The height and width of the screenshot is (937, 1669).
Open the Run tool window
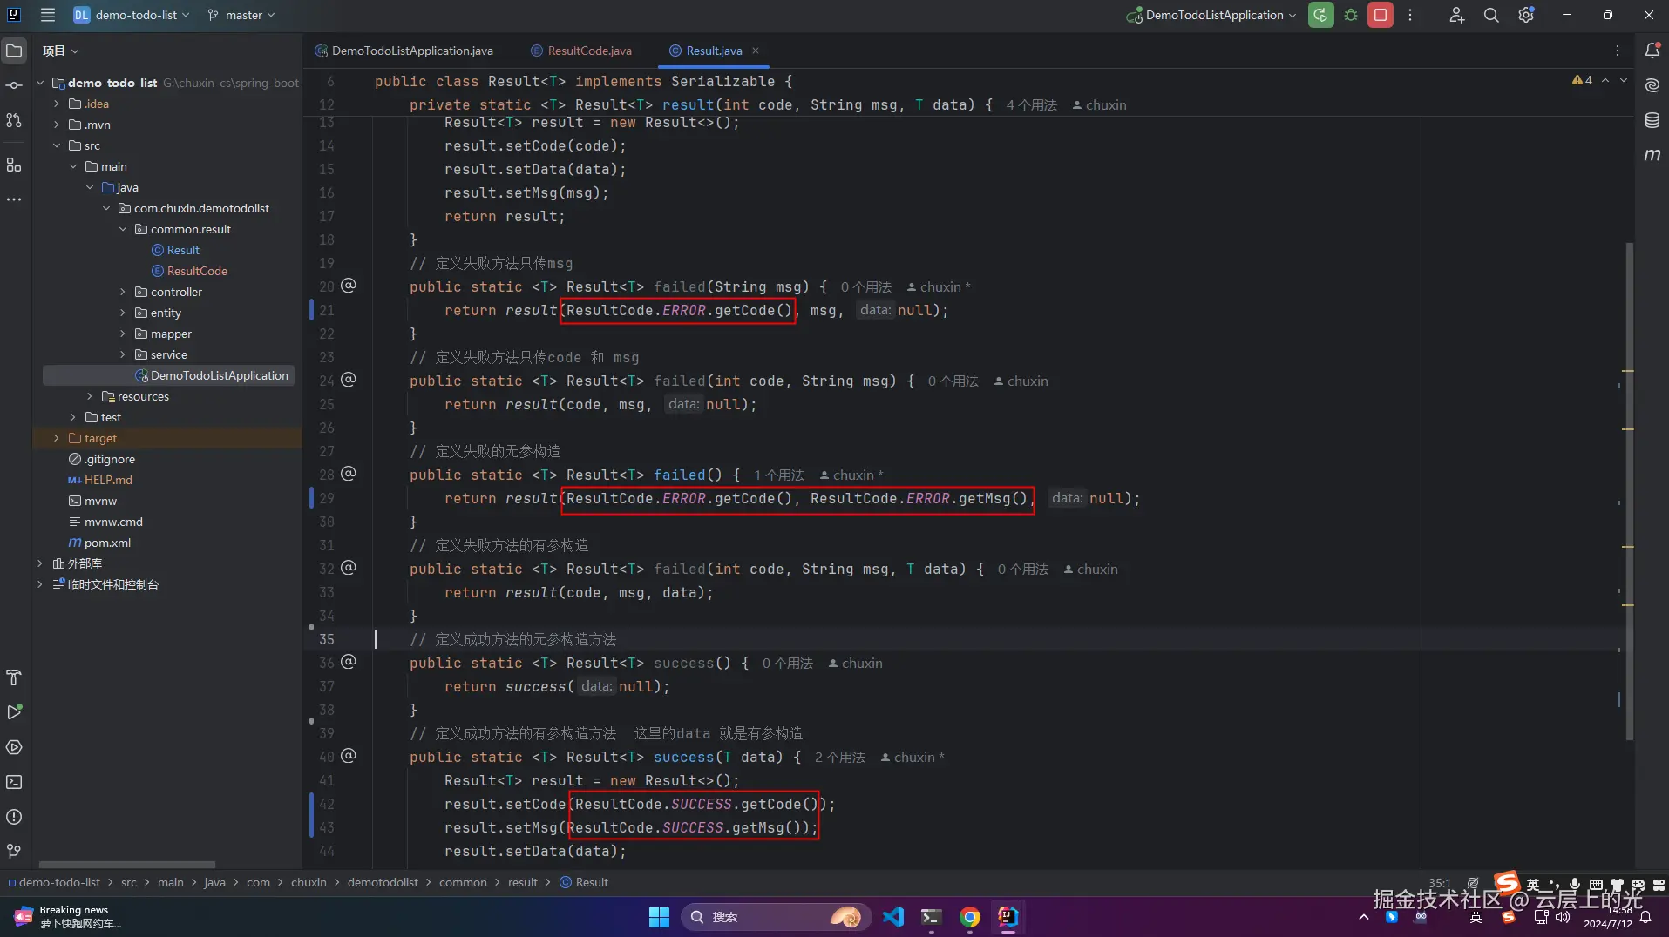point(14,712)
